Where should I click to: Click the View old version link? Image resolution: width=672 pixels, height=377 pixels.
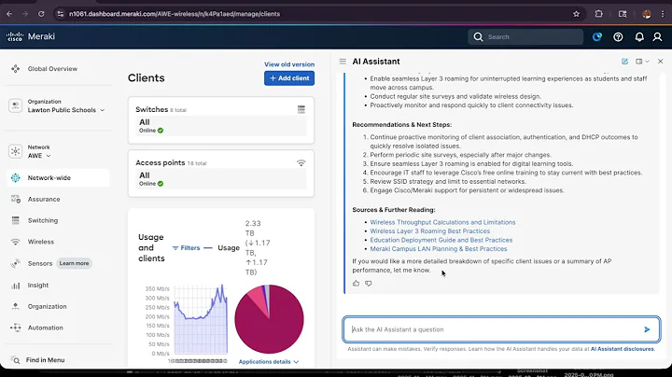click(289, 64)
